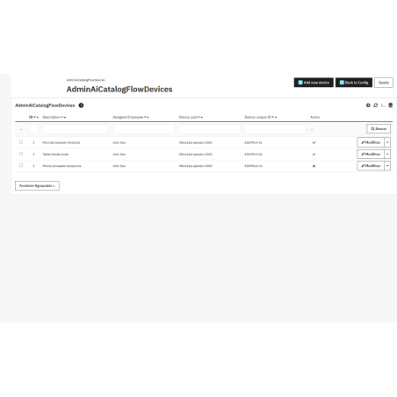Click the Buscar search button
The width and height of the screenshot is (397, 397).
(379, 129)
